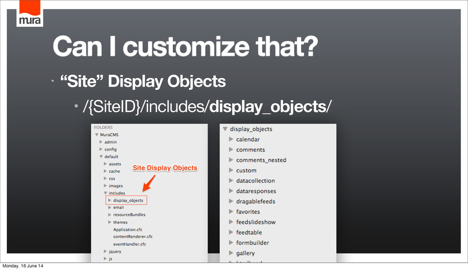
Task: Collapse the MuraCMS root folder triangle
Action: [x=97, y=135]
